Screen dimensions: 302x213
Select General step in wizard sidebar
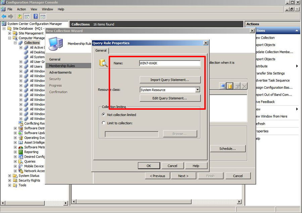55,59
